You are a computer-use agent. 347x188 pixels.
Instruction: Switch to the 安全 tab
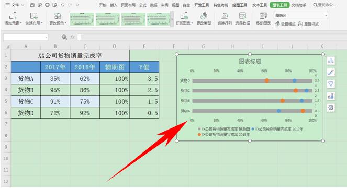click(x=186, y=5)
